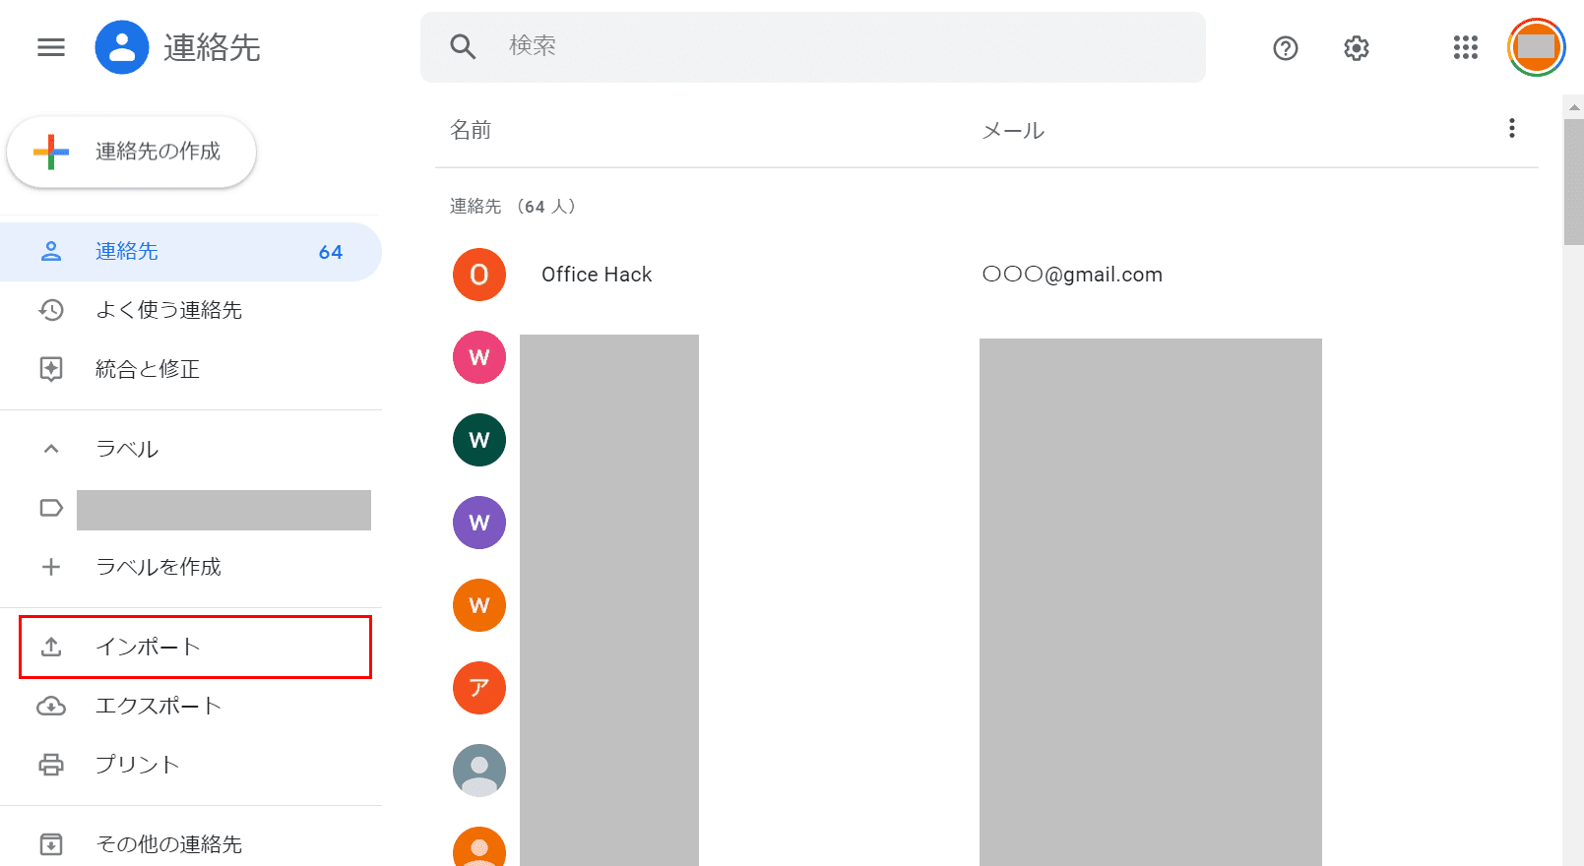Select the orange W contact avatar

click(x=479, y=605)
